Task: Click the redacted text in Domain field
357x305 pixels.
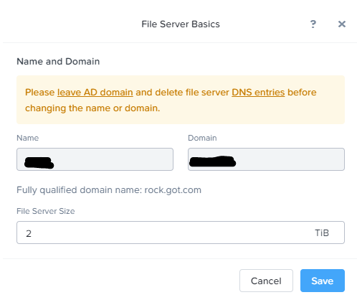Action: pyautogui.click(x=213, y=161)
